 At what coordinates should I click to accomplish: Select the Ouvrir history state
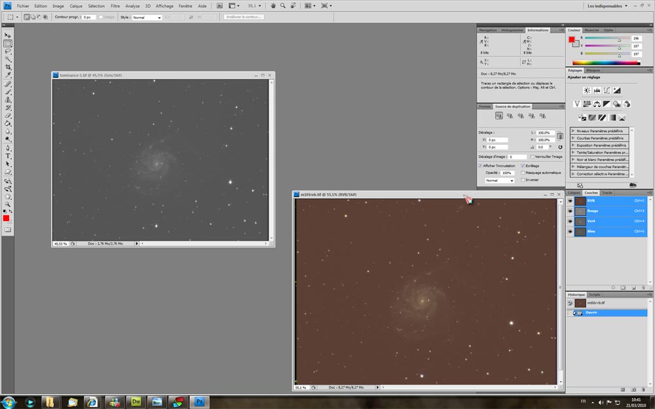[x=591, y=313]
